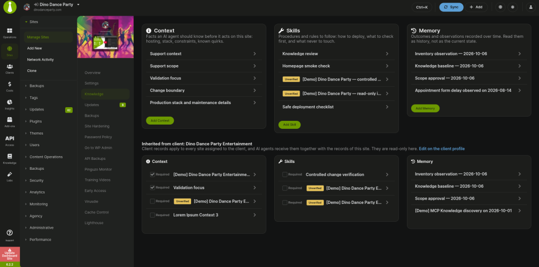Click the theme toggle icon in top bar
539x267 pixels.
pyautogui.click(x=513, y=7)
